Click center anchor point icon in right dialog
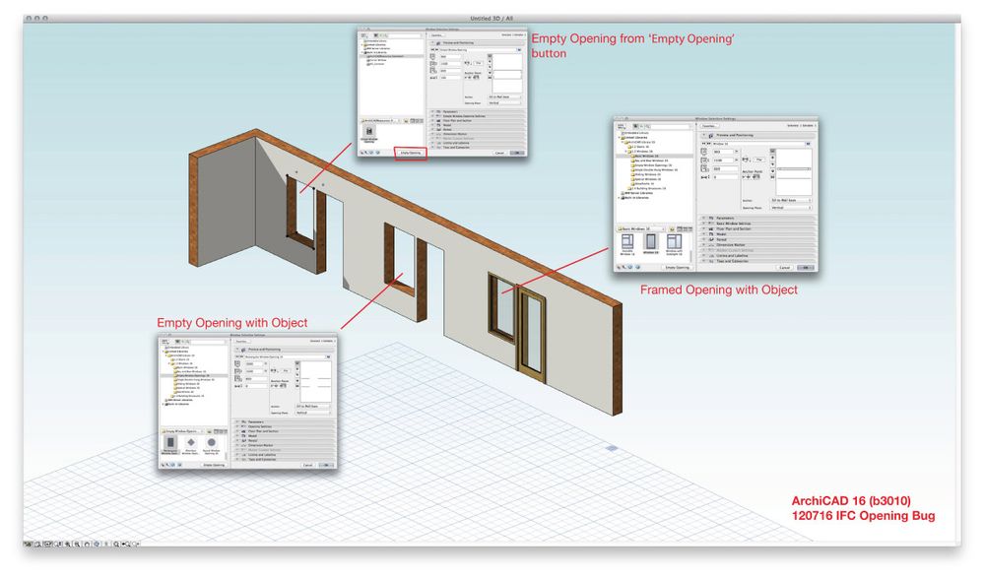Image resolution: width=984 pixels, height=579 pixels. (748, 177)
